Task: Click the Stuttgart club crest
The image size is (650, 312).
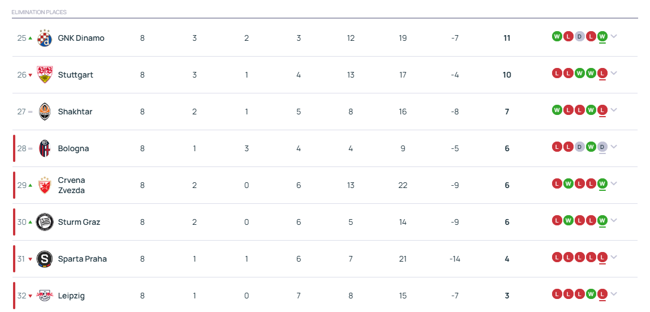Action: 44,75
